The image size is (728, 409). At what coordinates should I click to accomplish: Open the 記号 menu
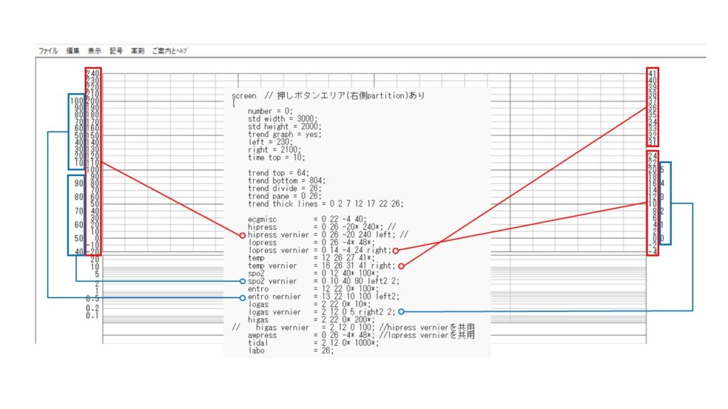click(116, 51)
